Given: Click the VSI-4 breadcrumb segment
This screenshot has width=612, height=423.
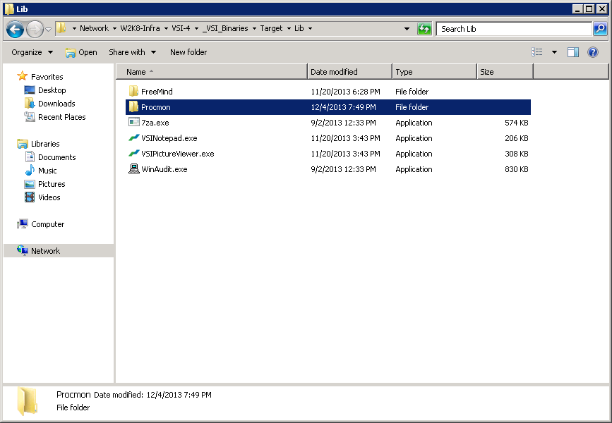Looking at the screenshot, I should point(181,28).
